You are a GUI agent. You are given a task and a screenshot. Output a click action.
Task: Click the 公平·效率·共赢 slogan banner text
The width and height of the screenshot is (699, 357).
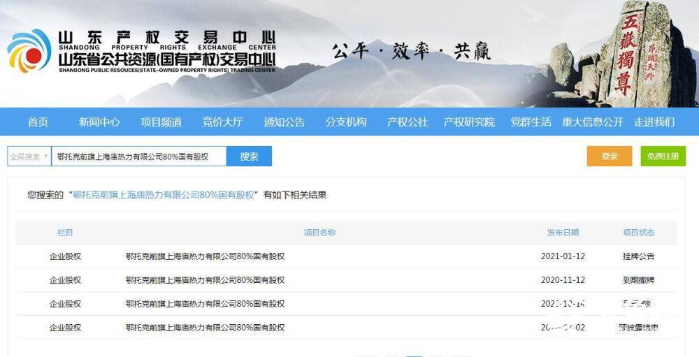pos(411,52)
